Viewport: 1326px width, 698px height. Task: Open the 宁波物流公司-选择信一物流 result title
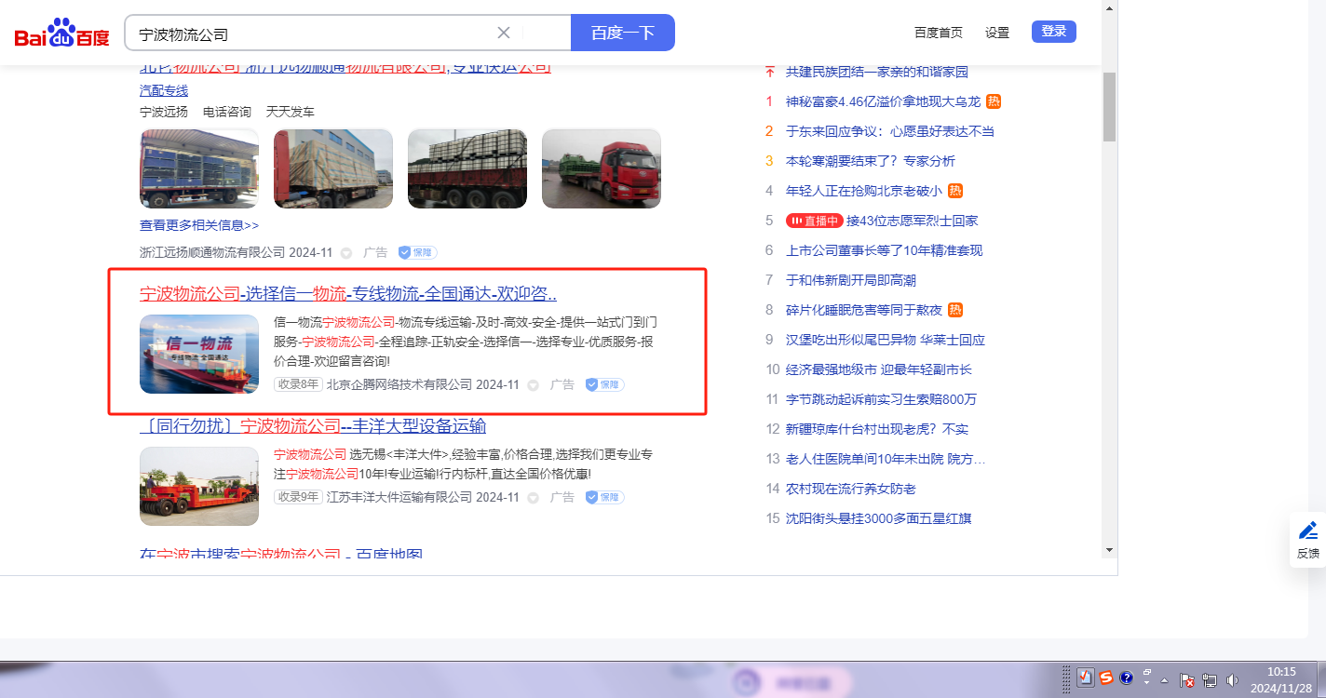(348, 294)
